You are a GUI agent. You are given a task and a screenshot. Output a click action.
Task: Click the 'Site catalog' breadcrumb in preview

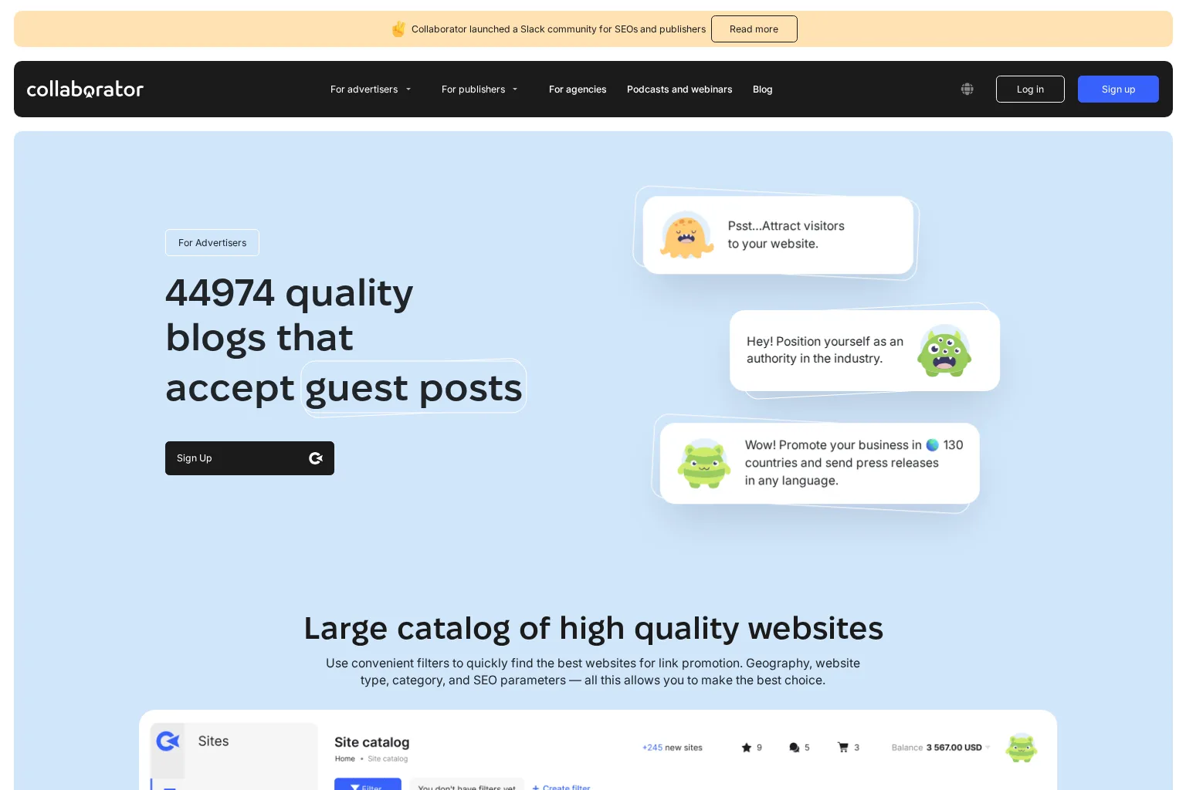388,759
